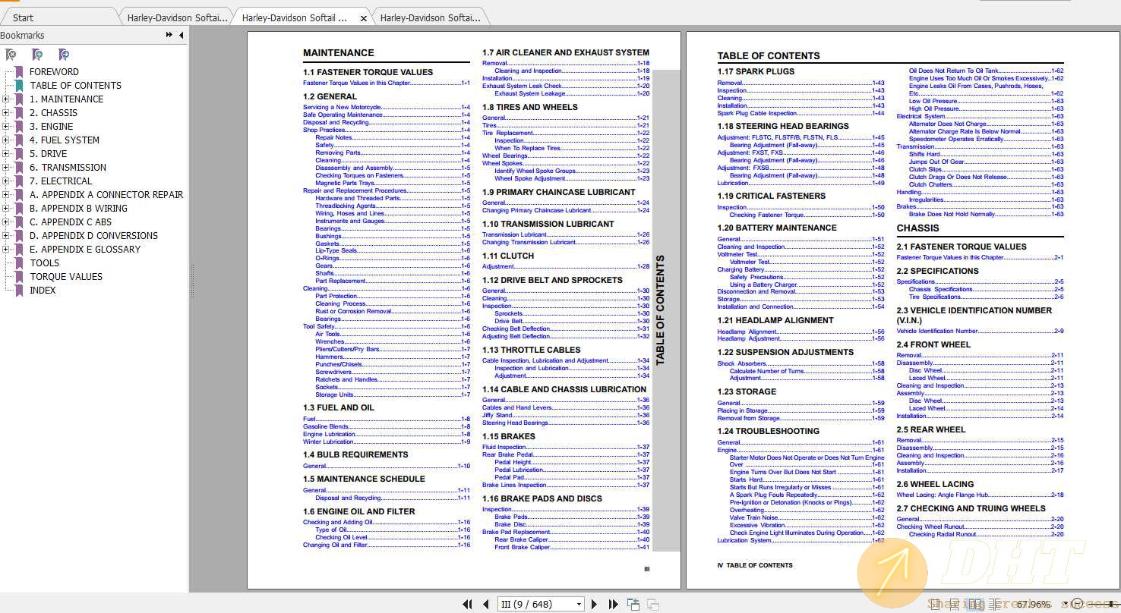Open the TOOLS bookmark
1121x613 pixels.
[44, 263]
